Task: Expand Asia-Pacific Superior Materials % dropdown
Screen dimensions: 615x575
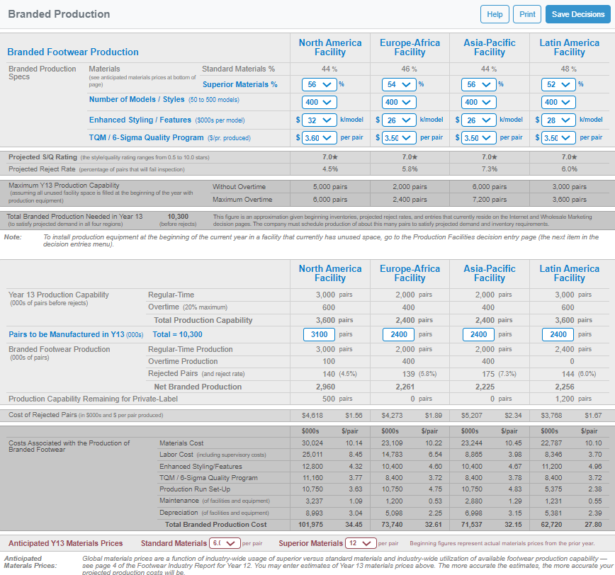Action: 479,84
